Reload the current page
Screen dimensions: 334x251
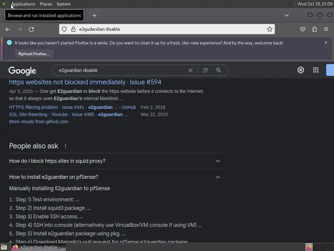(x=31, y=29)
